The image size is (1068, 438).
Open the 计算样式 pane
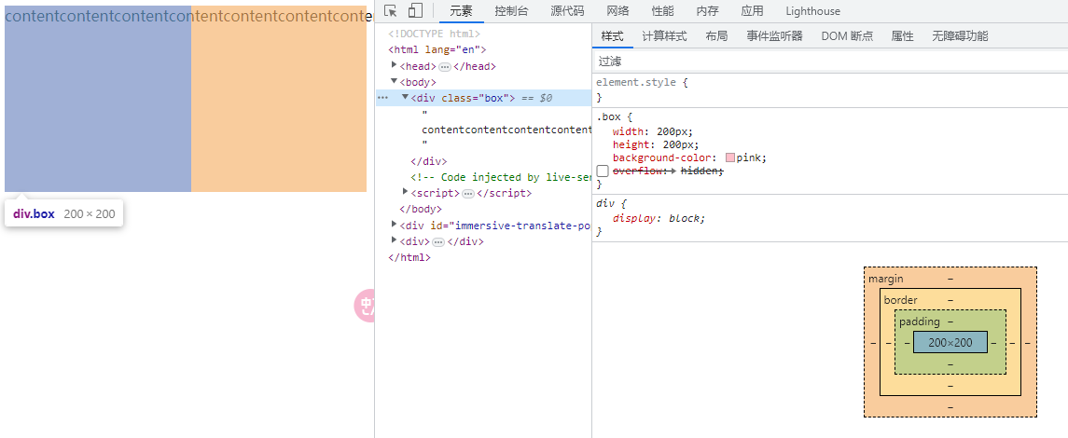pyautogui.click(x=664, y=36)
